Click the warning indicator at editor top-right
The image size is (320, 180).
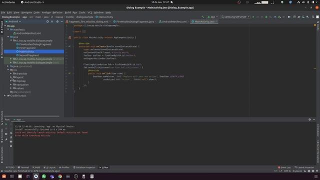click(x=315, y=25)
